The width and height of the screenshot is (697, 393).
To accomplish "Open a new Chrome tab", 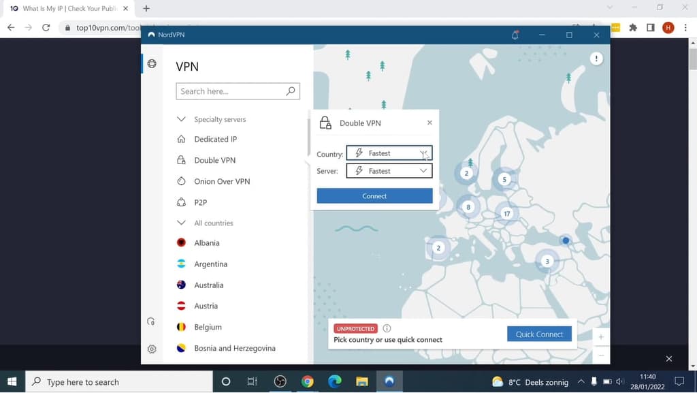I will click(146, 8).
